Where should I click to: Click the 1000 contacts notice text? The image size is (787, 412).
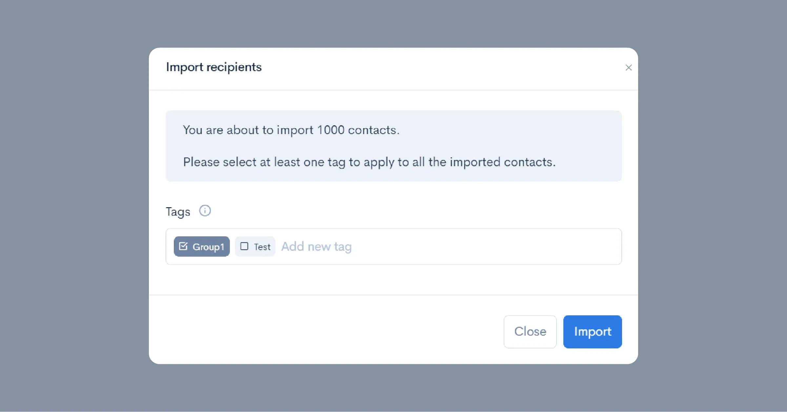pyautogui.click(x=291, y=130)
